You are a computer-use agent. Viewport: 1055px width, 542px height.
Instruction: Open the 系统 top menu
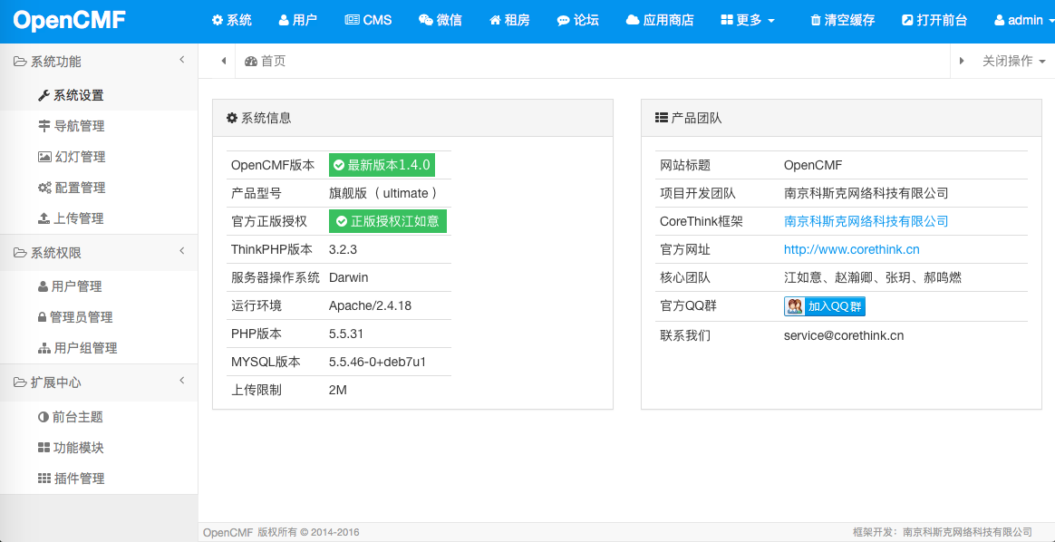click(x=231, y=20)
